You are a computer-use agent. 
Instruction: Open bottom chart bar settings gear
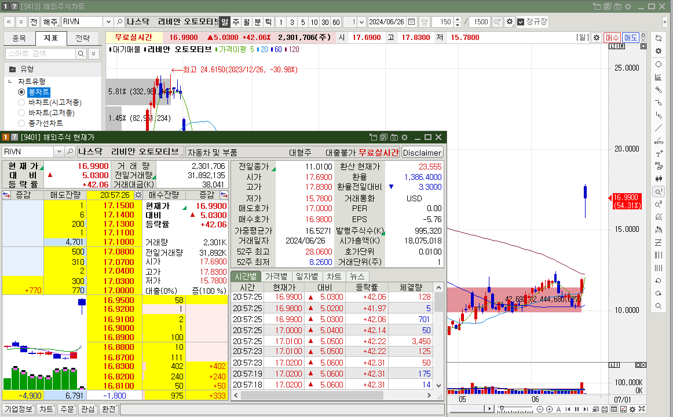point(632,409)
